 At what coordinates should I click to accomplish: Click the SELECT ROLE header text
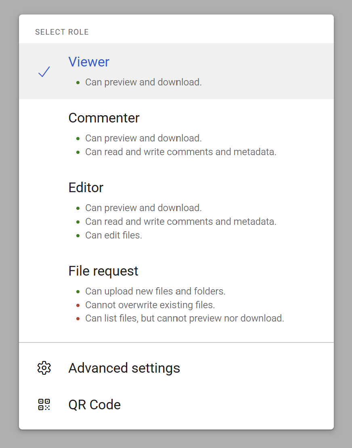pyautogui.click(x=62, y=32)
